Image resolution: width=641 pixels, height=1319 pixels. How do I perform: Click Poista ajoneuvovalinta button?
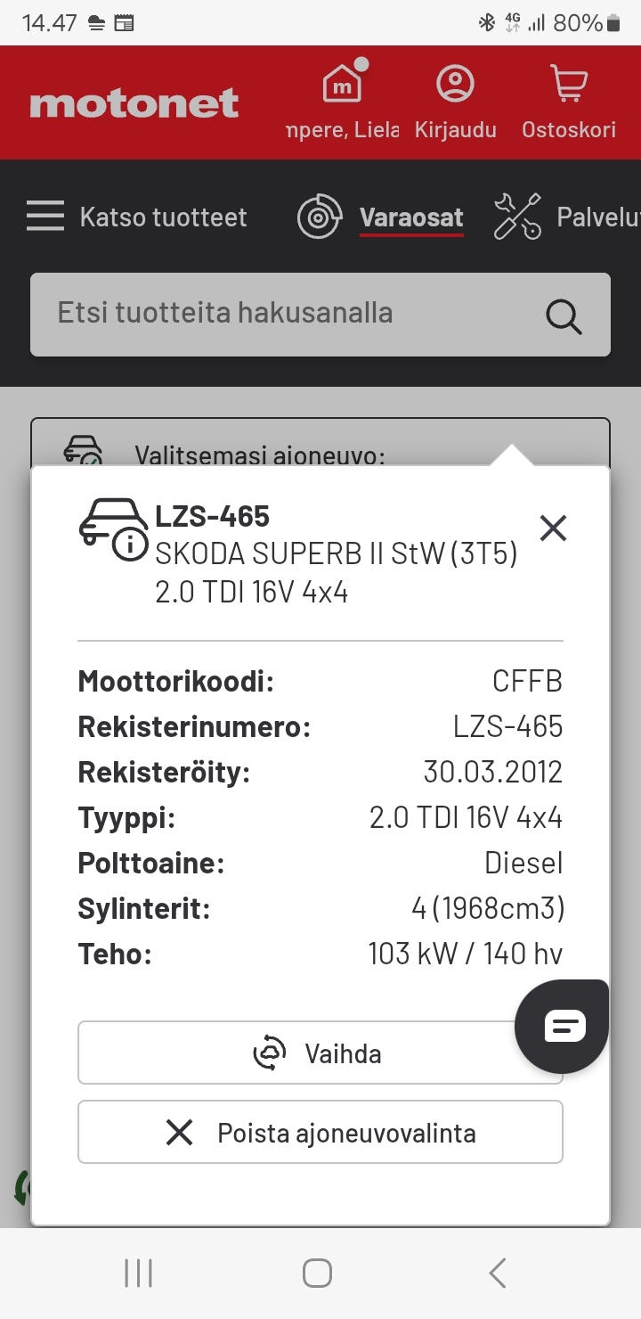point(320,1133)
